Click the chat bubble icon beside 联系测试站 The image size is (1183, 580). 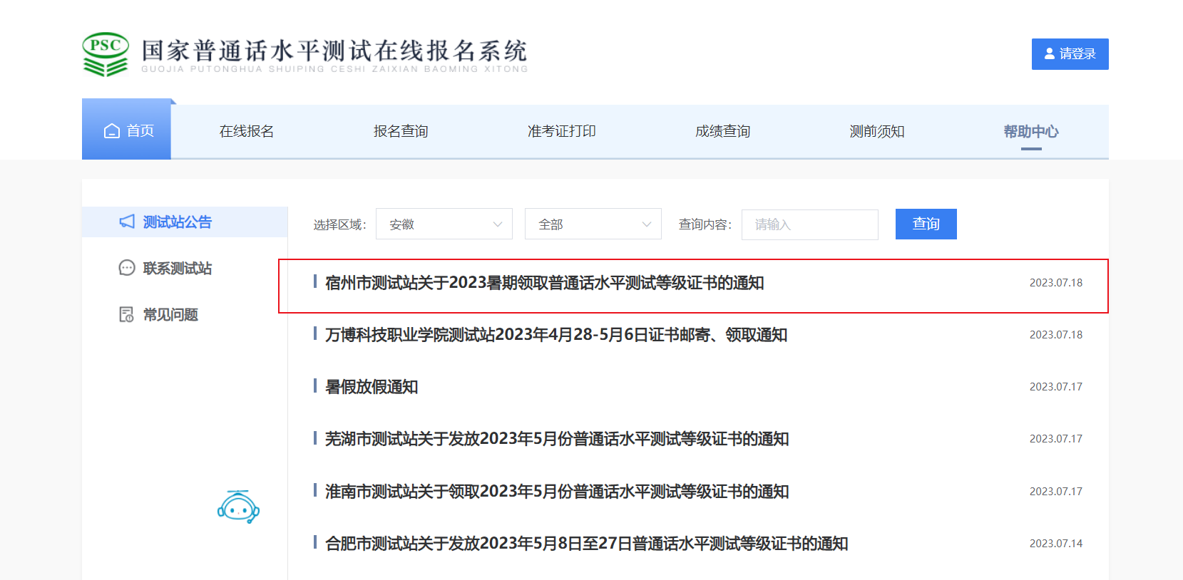pos(127,268)
